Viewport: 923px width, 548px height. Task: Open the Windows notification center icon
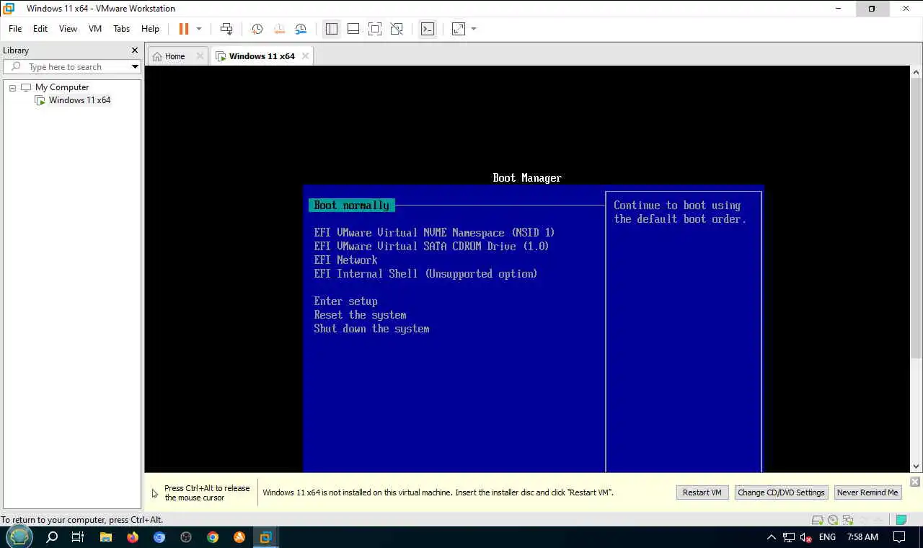tap(899, 537)
